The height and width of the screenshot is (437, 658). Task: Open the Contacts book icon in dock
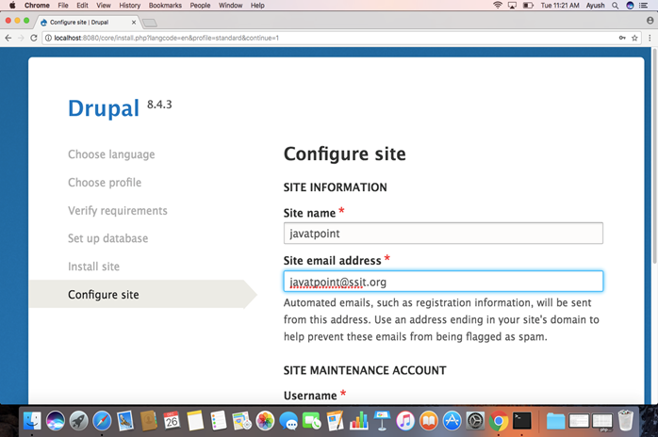tap(149, 421)
